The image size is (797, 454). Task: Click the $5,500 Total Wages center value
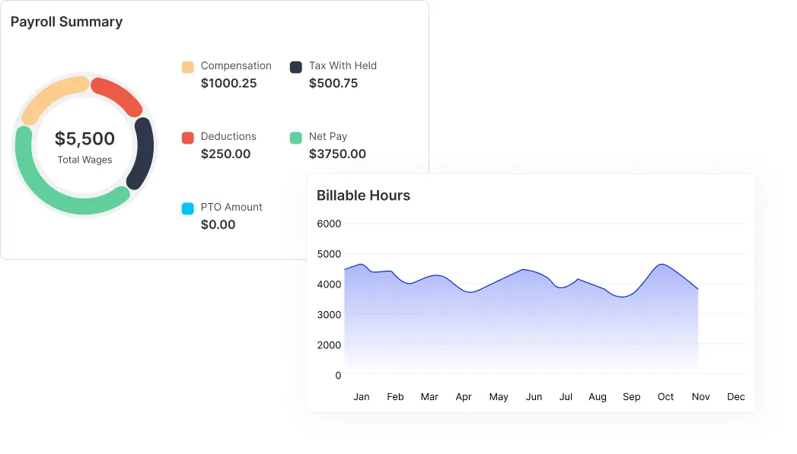pyautogui.click(x=84, y=138)
